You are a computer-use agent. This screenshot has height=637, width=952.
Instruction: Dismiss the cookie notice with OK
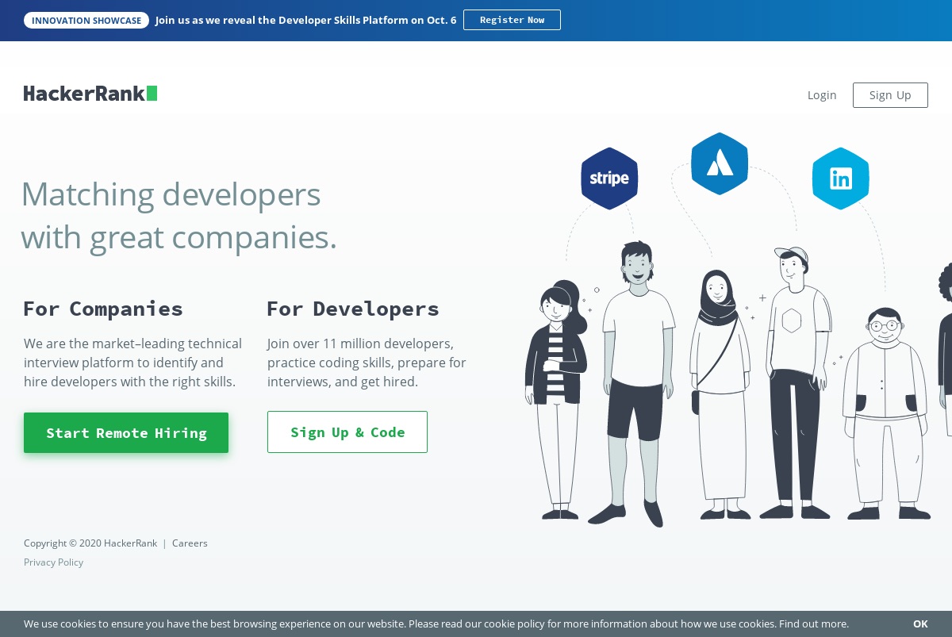pyautogui.click(x=920, y=624)
